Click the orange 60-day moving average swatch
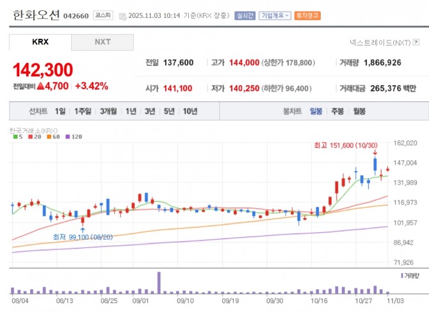This screenshot has height=314, width=429. click(x=49, y=136)
